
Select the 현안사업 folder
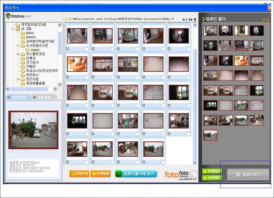point(32,79)
